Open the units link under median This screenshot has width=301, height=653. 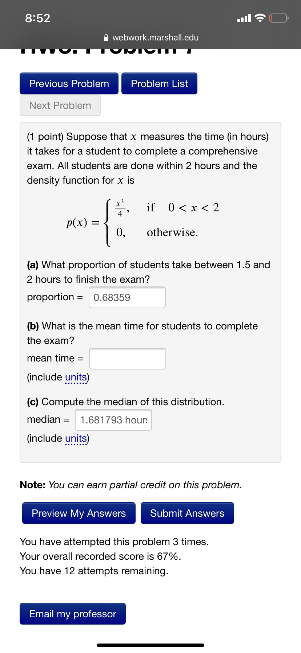pyautogui.click(x=76, y=438)
